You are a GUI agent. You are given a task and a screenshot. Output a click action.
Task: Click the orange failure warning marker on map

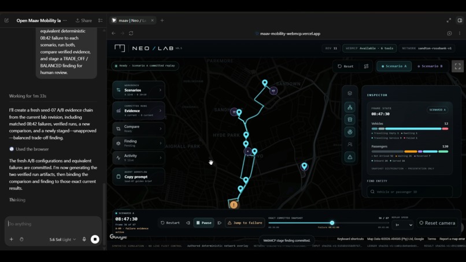(234, 205)
